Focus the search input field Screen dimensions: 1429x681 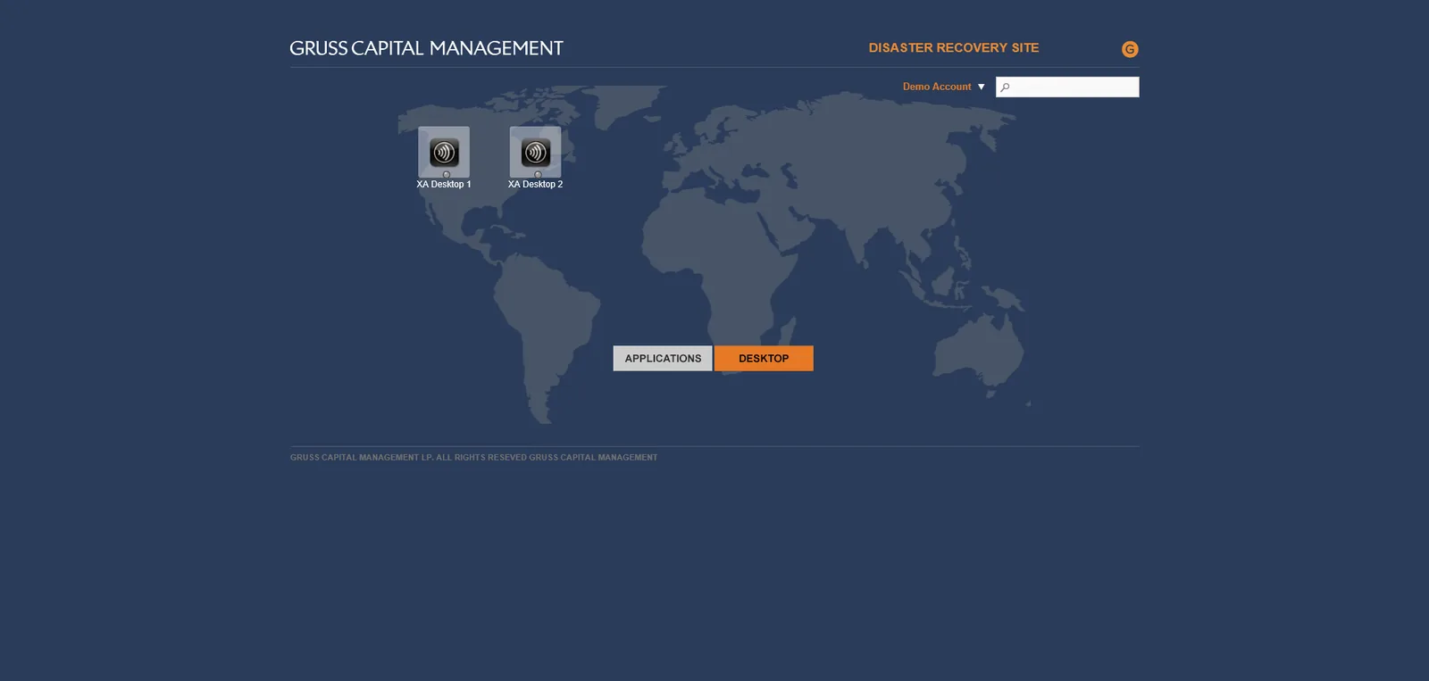(1067, 87)
